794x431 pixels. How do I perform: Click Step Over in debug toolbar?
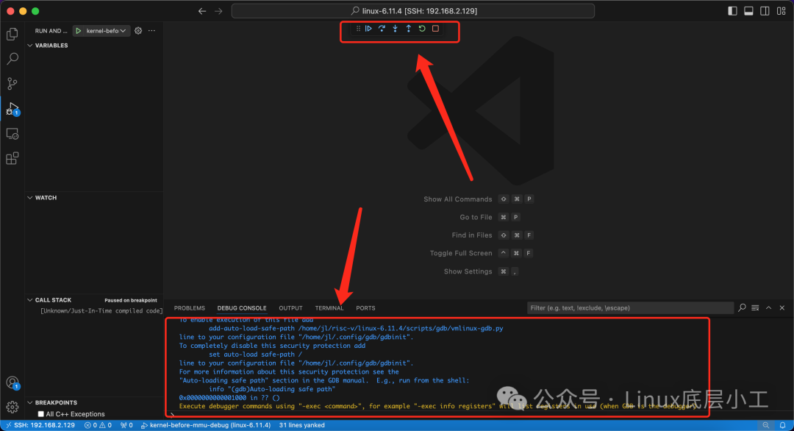click(x=382, y=29)
